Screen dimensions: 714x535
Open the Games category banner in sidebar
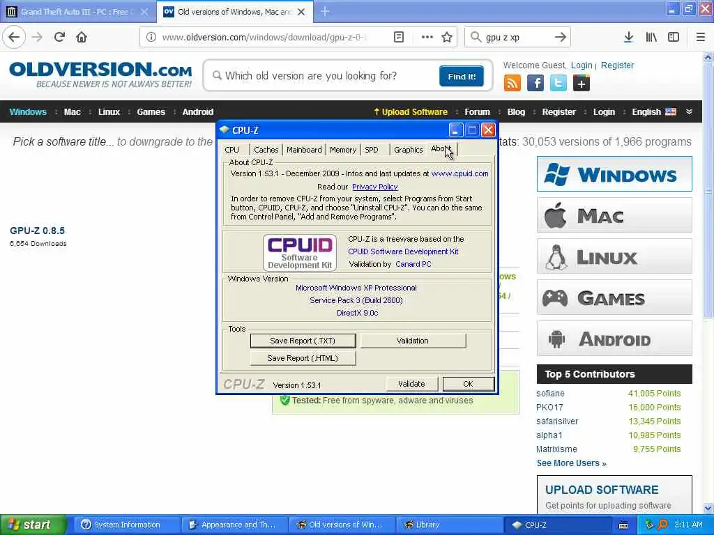coord(614,297)
